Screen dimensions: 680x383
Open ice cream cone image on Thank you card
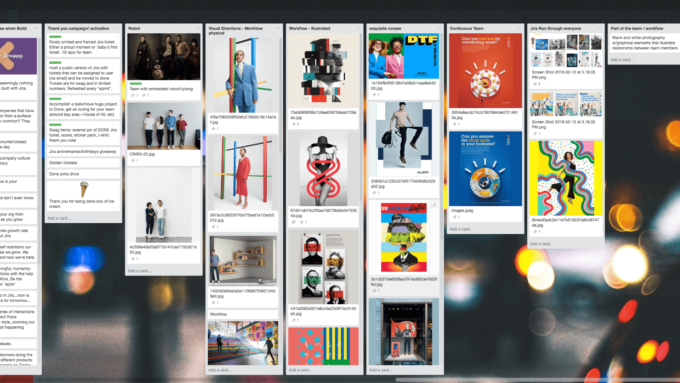pyautogui.click(x=84, y=189)
